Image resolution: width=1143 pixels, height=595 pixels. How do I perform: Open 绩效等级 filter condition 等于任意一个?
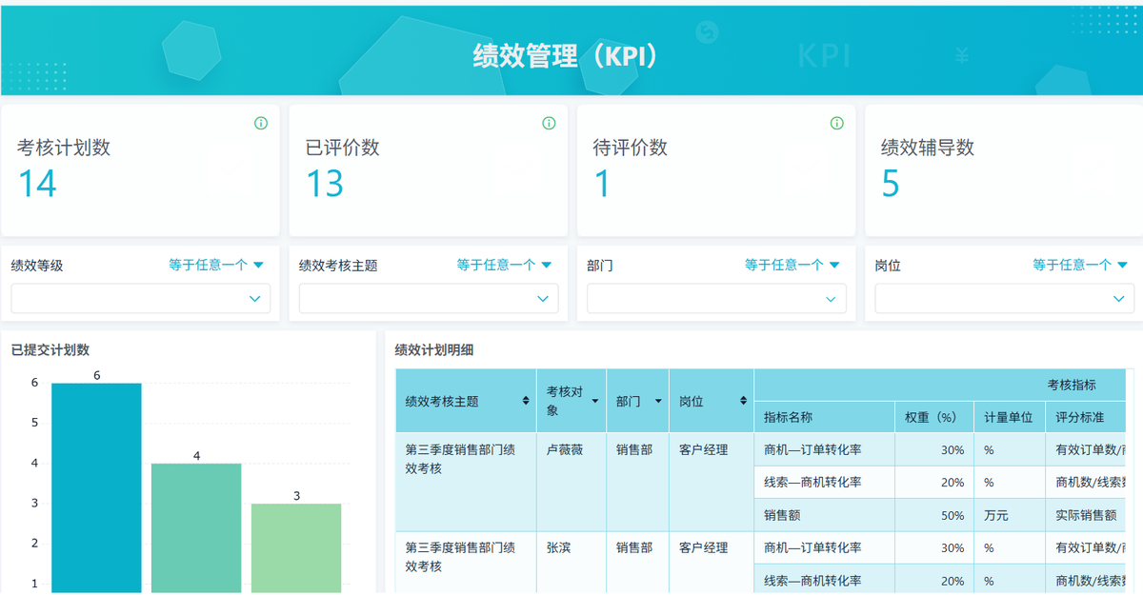point(215,265)
